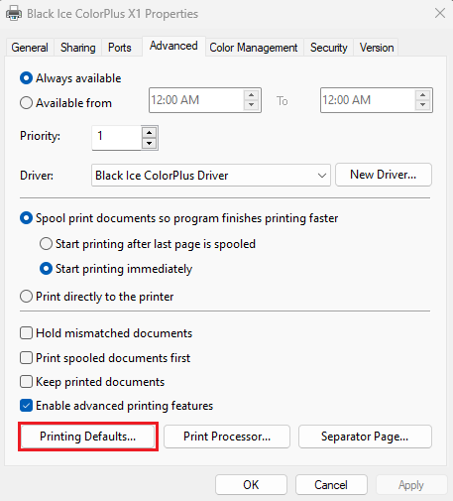Close the Properties dialog window
Viewport: 453px width, 501px height.
[440, 14]
